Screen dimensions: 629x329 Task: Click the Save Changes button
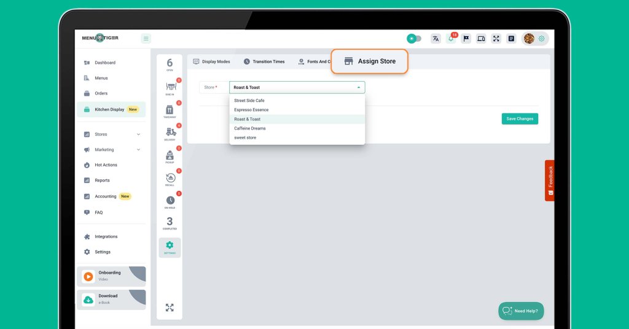520,119
